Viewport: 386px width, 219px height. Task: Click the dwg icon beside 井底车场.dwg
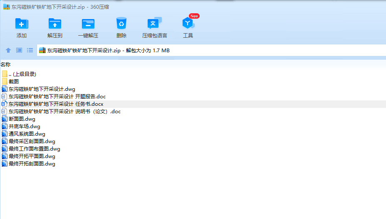[x=5, y=127]
